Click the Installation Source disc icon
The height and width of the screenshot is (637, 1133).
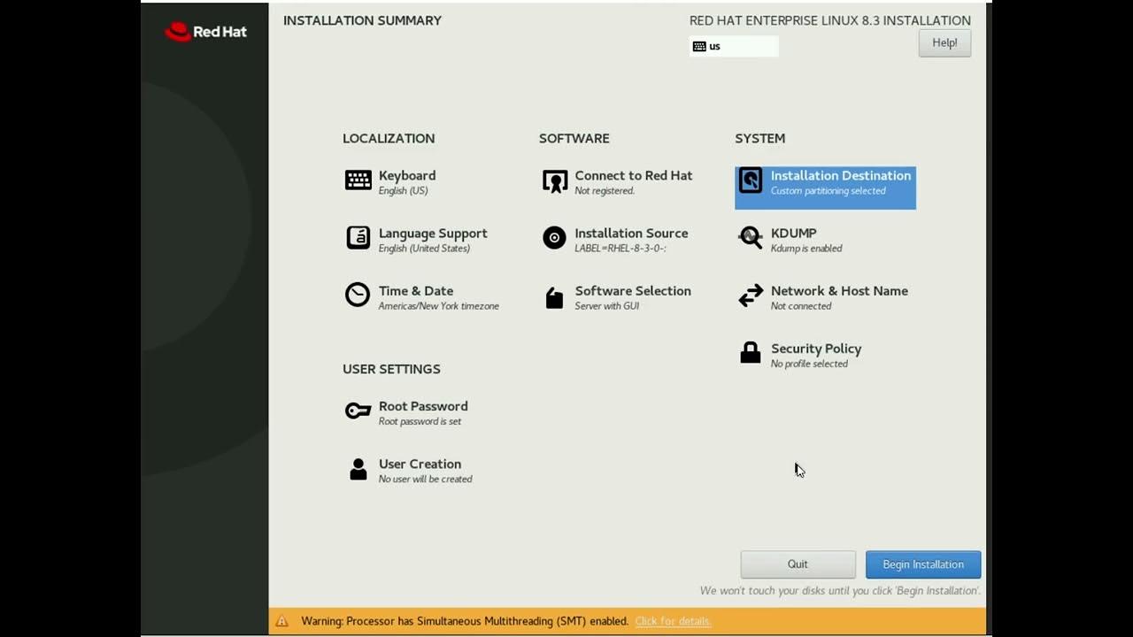coord(554,238)
